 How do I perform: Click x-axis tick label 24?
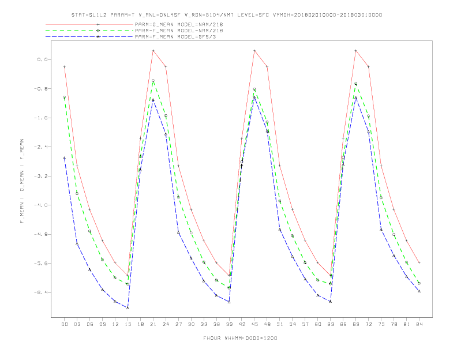(166, 324)
